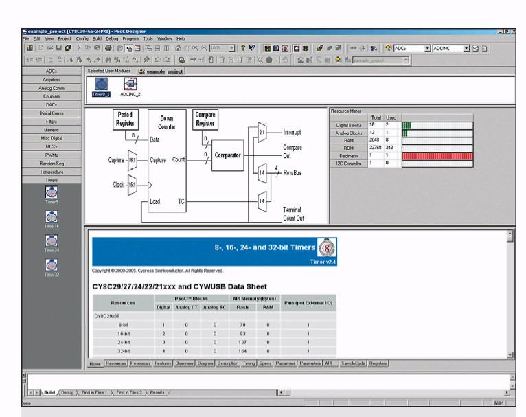The width and height of the screenshot is (526, 417).
Task: Switch to the Find in Files 1 tab
Action: click(x=94, y=392)
